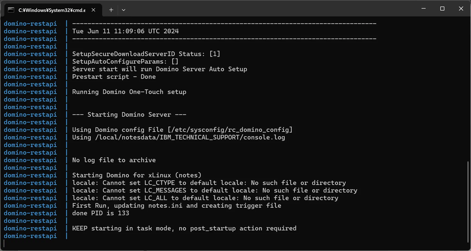
Task: Close the terminal window
Action: (461, 9)
